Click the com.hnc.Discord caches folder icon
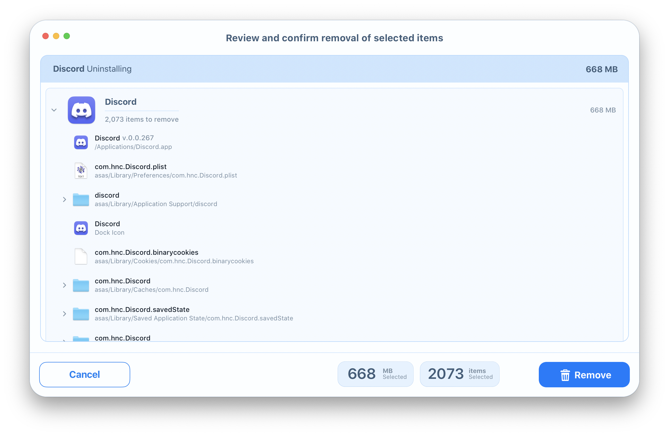Screen dimensions: 669x436 pos(80,285)
